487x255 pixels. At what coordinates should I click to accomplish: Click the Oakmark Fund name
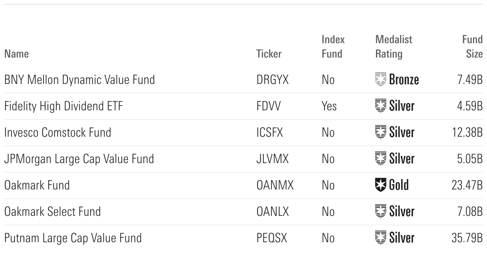[37, 185]
